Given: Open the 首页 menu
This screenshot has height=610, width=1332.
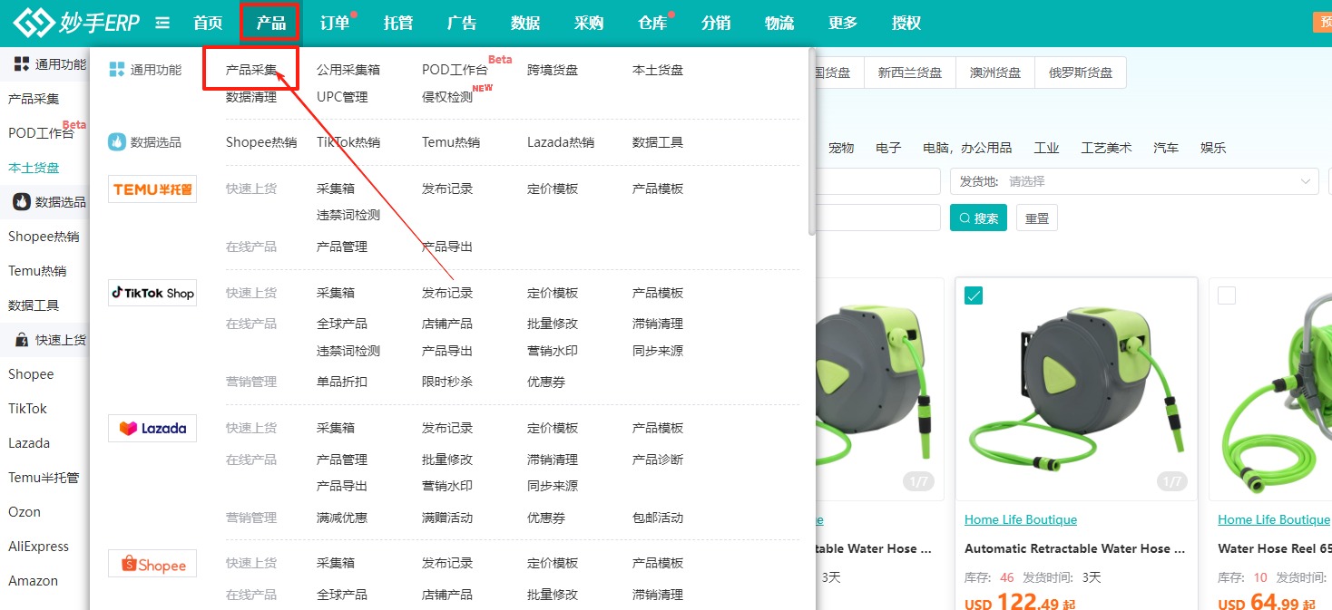Looking at the screenshot, I should point(208,24).
